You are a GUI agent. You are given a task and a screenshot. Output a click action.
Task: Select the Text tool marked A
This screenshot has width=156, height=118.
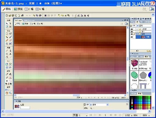tap(10, 54)
